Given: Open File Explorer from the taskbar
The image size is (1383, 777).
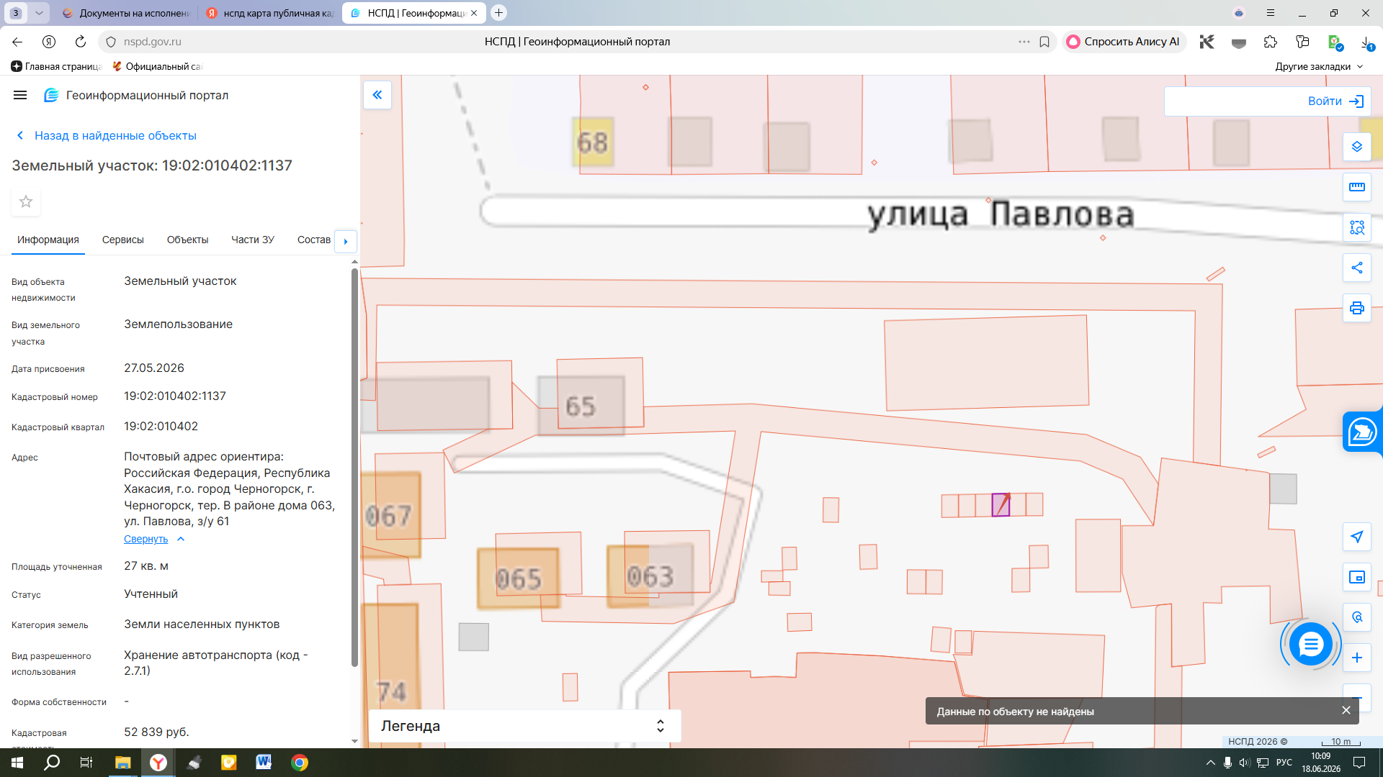Looking at the screenshot, I should click(122, 763).
